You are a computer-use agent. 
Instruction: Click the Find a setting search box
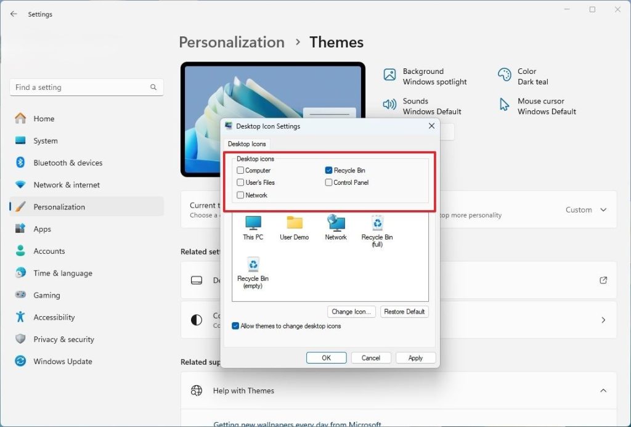80,87
